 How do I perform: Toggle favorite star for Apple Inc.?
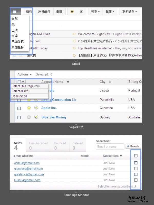(29, 108)
